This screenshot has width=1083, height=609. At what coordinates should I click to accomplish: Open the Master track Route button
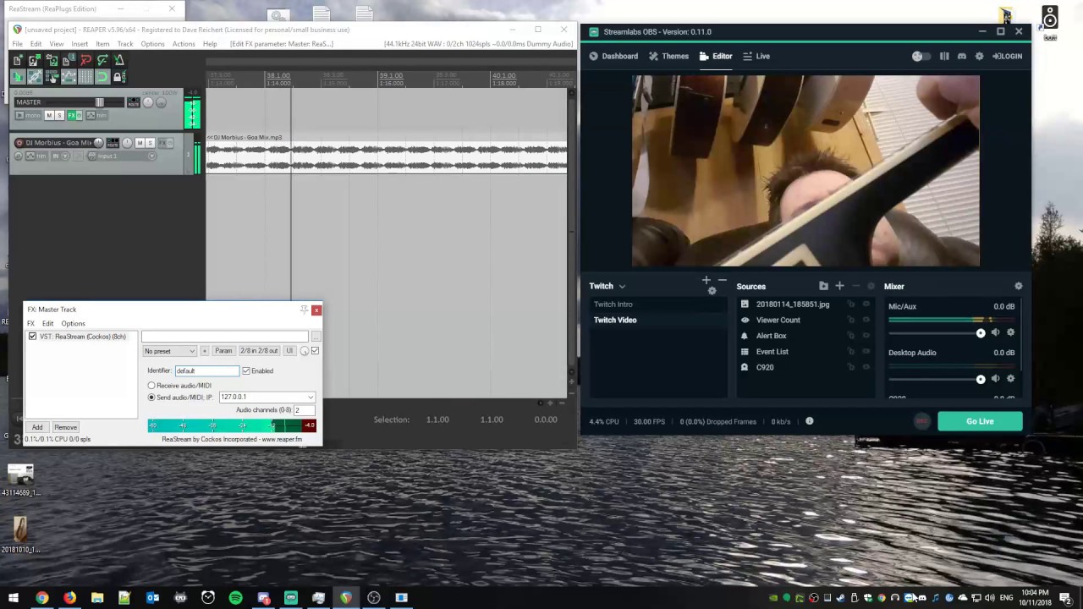(134, 102)
